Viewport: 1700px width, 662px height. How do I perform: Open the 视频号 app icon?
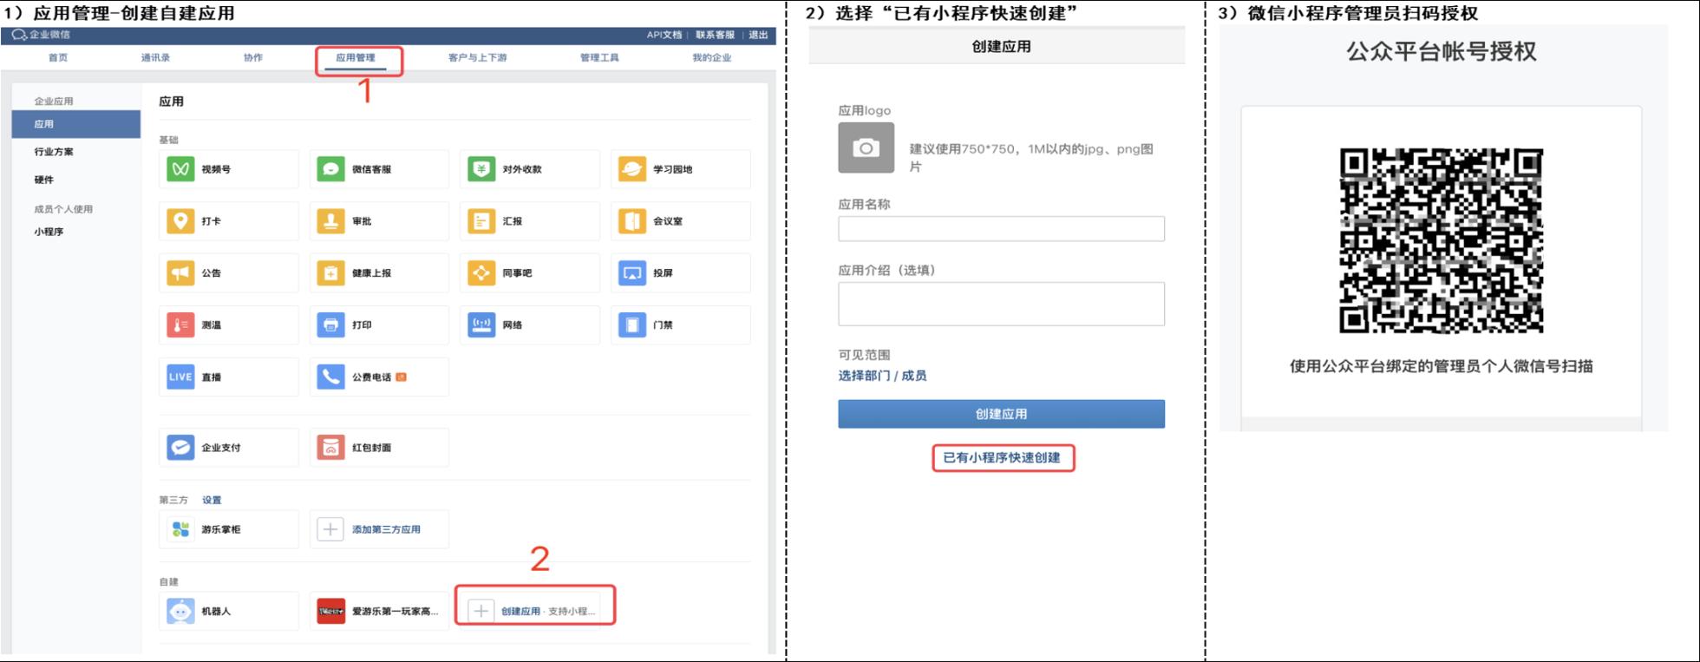[180, 168]
